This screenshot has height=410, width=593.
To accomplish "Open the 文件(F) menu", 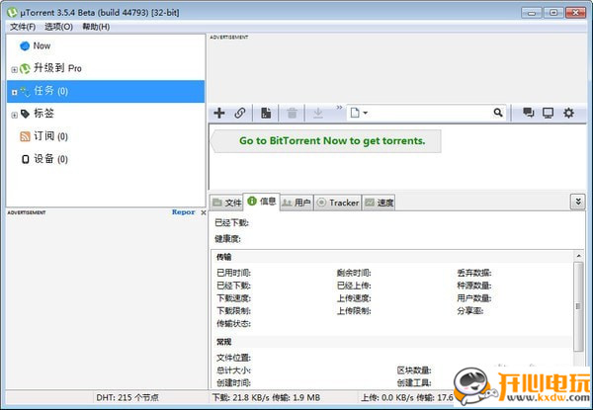I will (23, 27).
